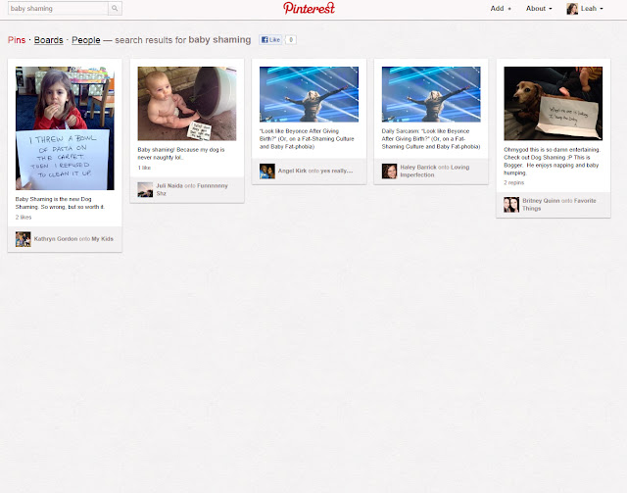This screenshot has height=493, width=627.
Task: Open the Facebook like count bubble
Action: click(x=291, y=39)
